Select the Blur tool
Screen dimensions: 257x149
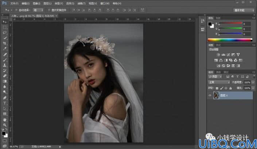[x=5, y=87]
